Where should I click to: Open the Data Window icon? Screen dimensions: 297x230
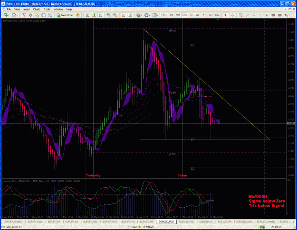(x=30, y=15)
